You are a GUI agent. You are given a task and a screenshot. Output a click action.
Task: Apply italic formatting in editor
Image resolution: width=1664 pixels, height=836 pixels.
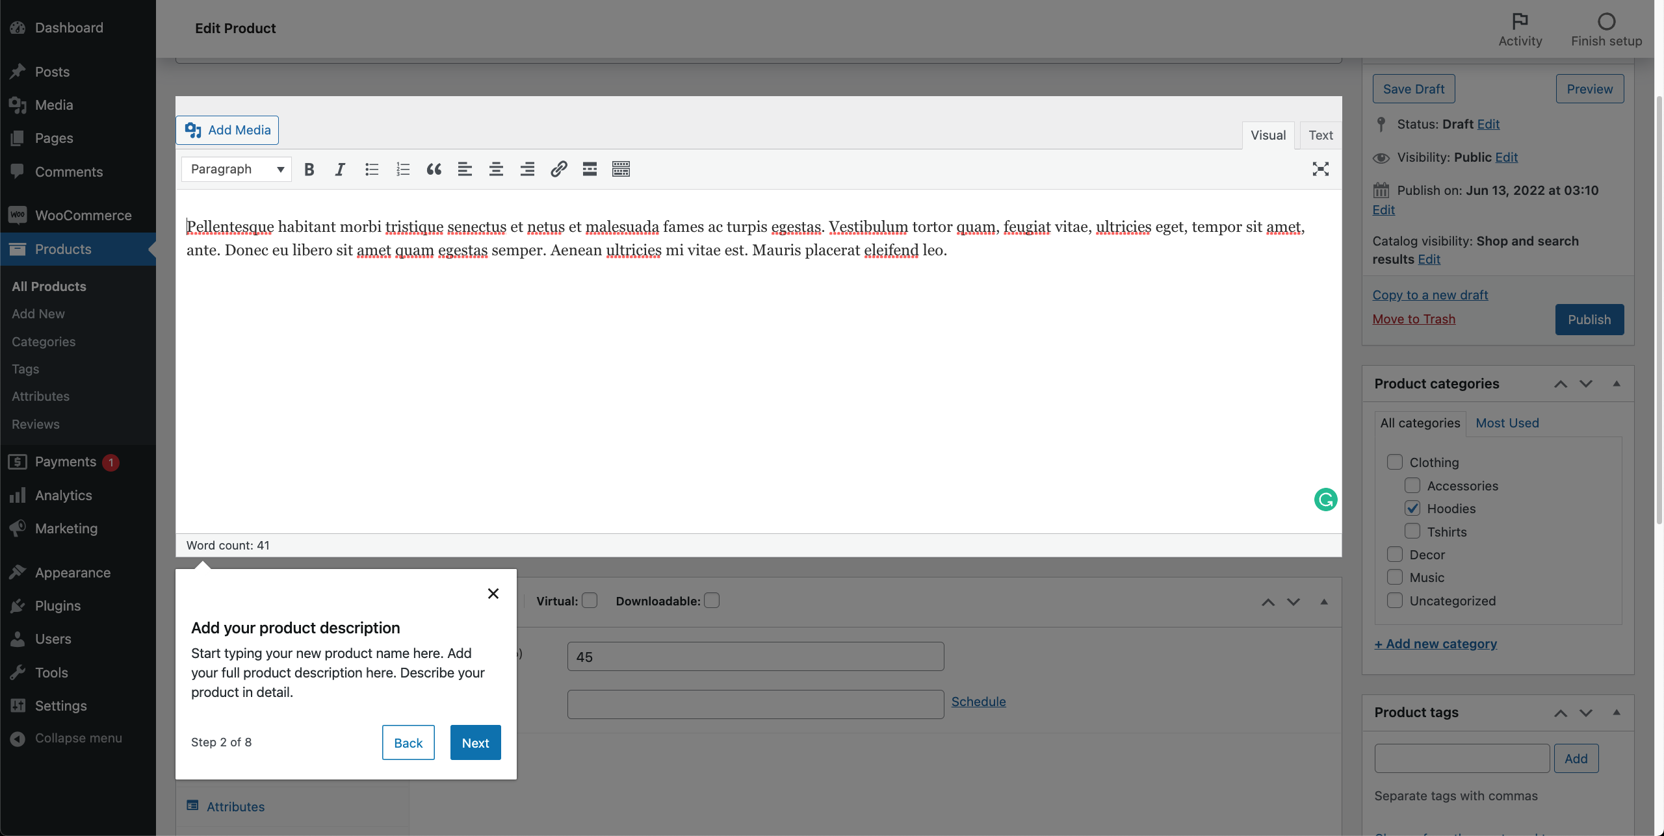[340, 170]
